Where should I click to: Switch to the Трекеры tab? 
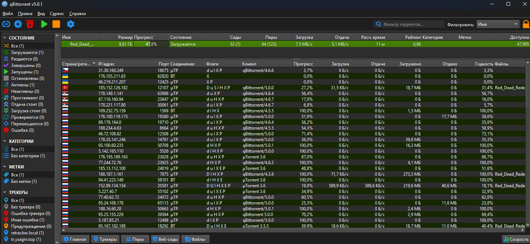(105, 239)
